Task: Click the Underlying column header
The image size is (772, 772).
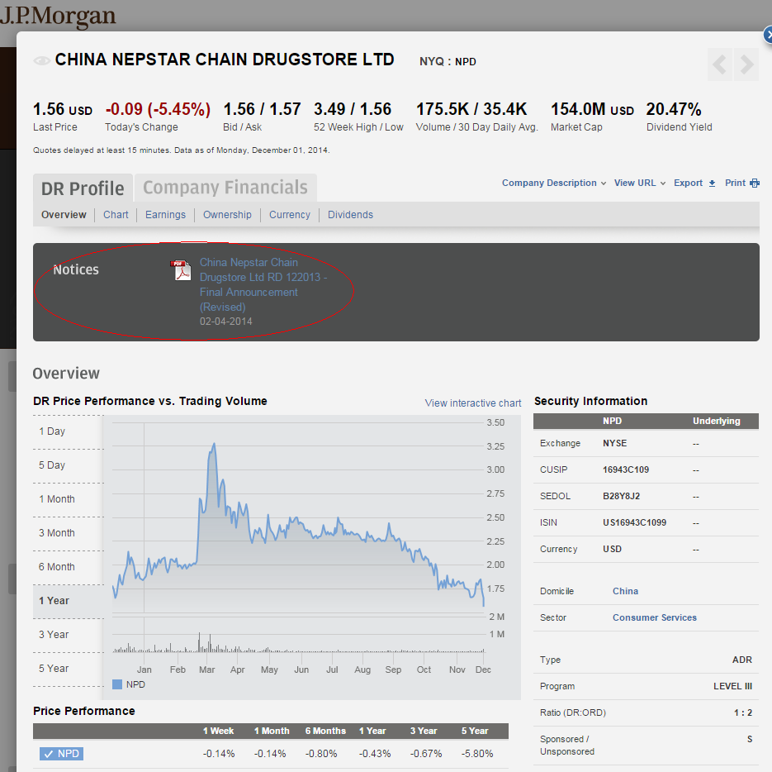Action: pos(717,421)
